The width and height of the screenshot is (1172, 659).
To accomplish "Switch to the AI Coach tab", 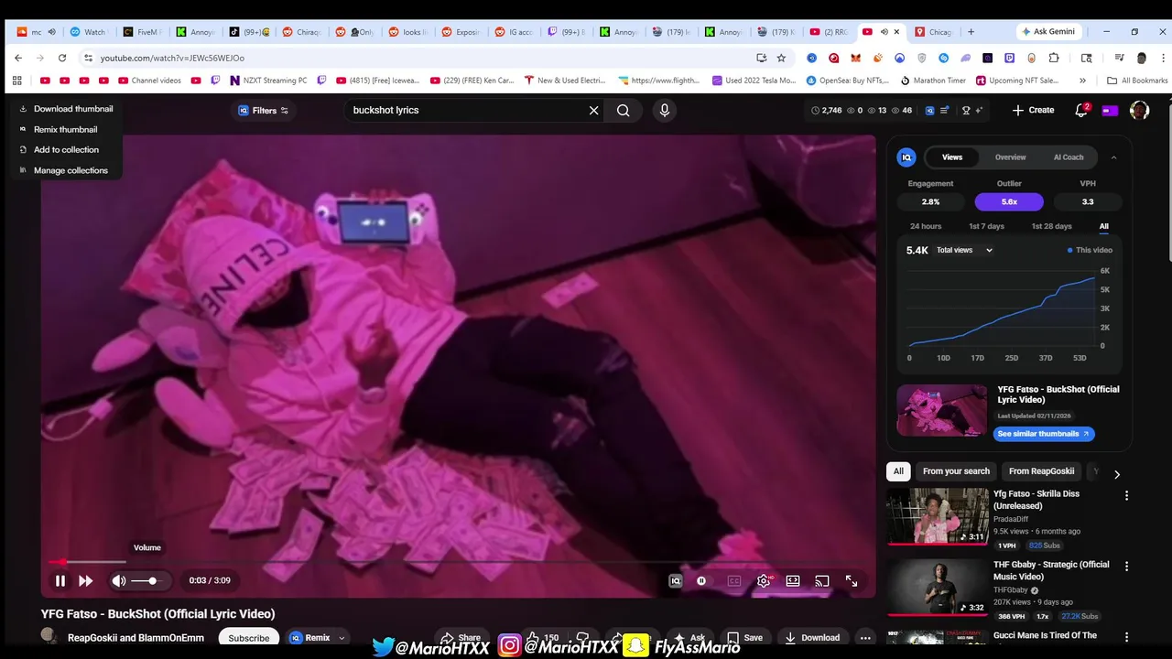I will point(1069,157).
